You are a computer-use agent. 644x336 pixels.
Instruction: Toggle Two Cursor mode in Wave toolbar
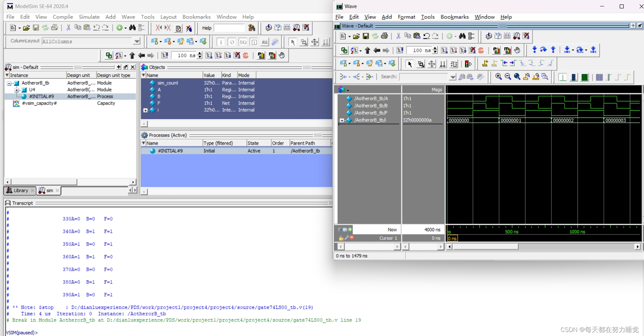click(x=443, y=64)
